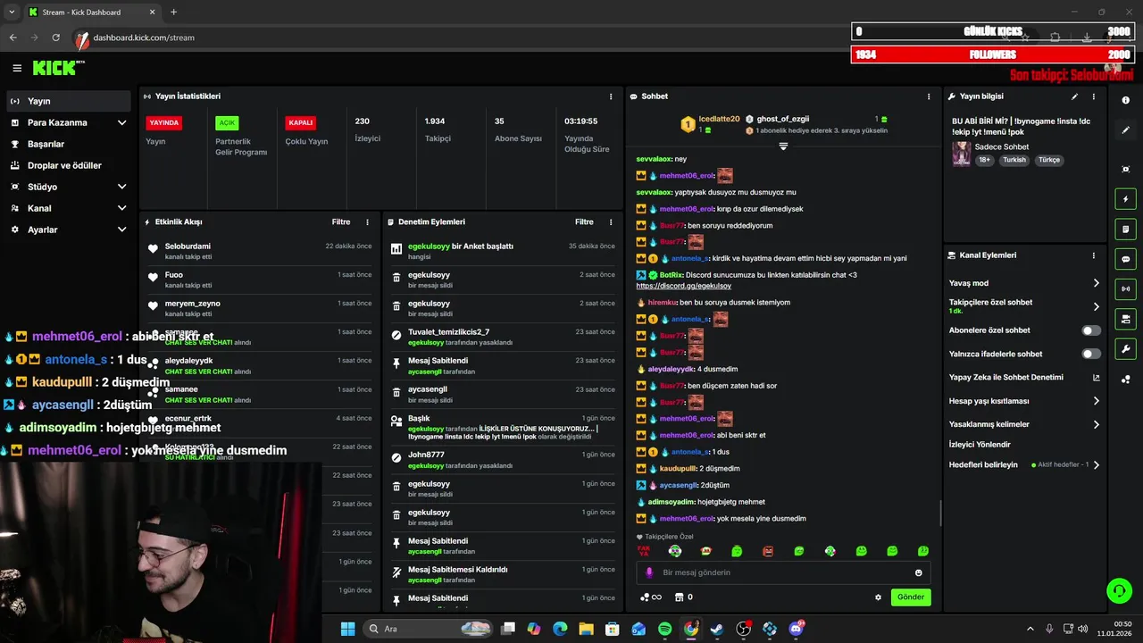Open Yayın İstatistikleri three-dot menu
The height and width of the screenshot is (643, 1143).
coord(611,96)
